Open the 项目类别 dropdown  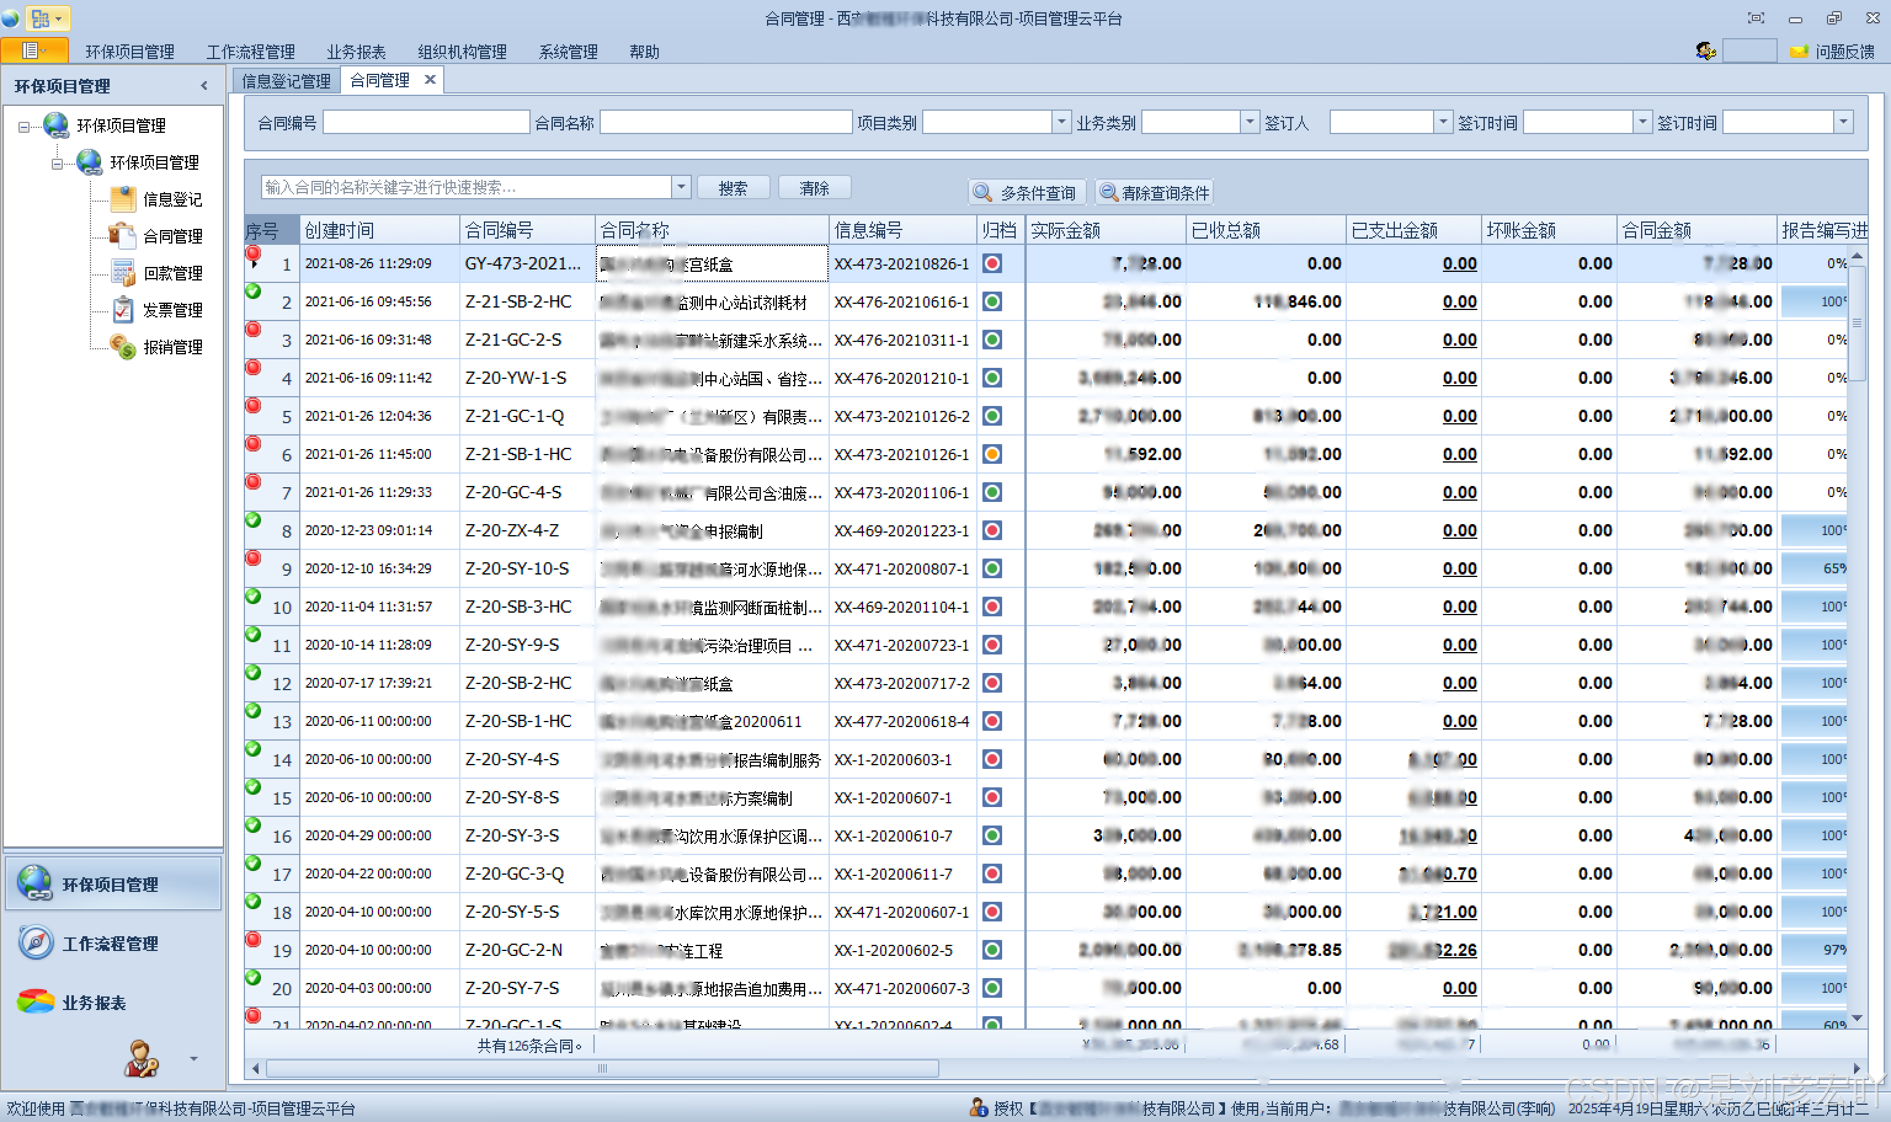click(1061, 122)
